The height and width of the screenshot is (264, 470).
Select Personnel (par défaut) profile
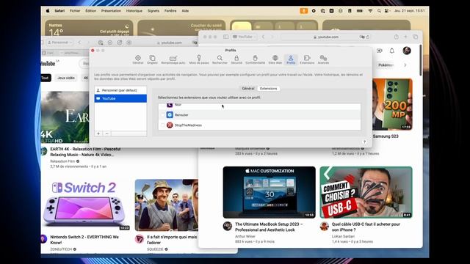click(x=120, y=90)
